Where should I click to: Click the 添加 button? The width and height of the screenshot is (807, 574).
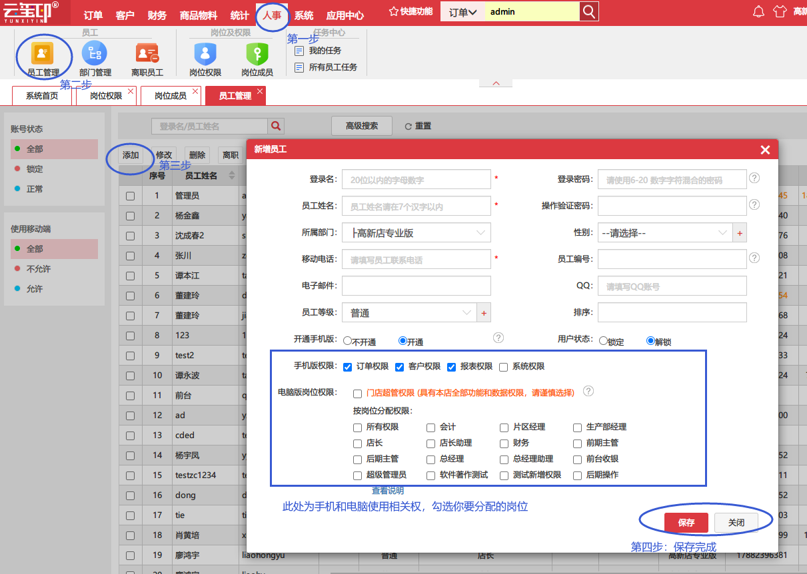tap(131, 155)
